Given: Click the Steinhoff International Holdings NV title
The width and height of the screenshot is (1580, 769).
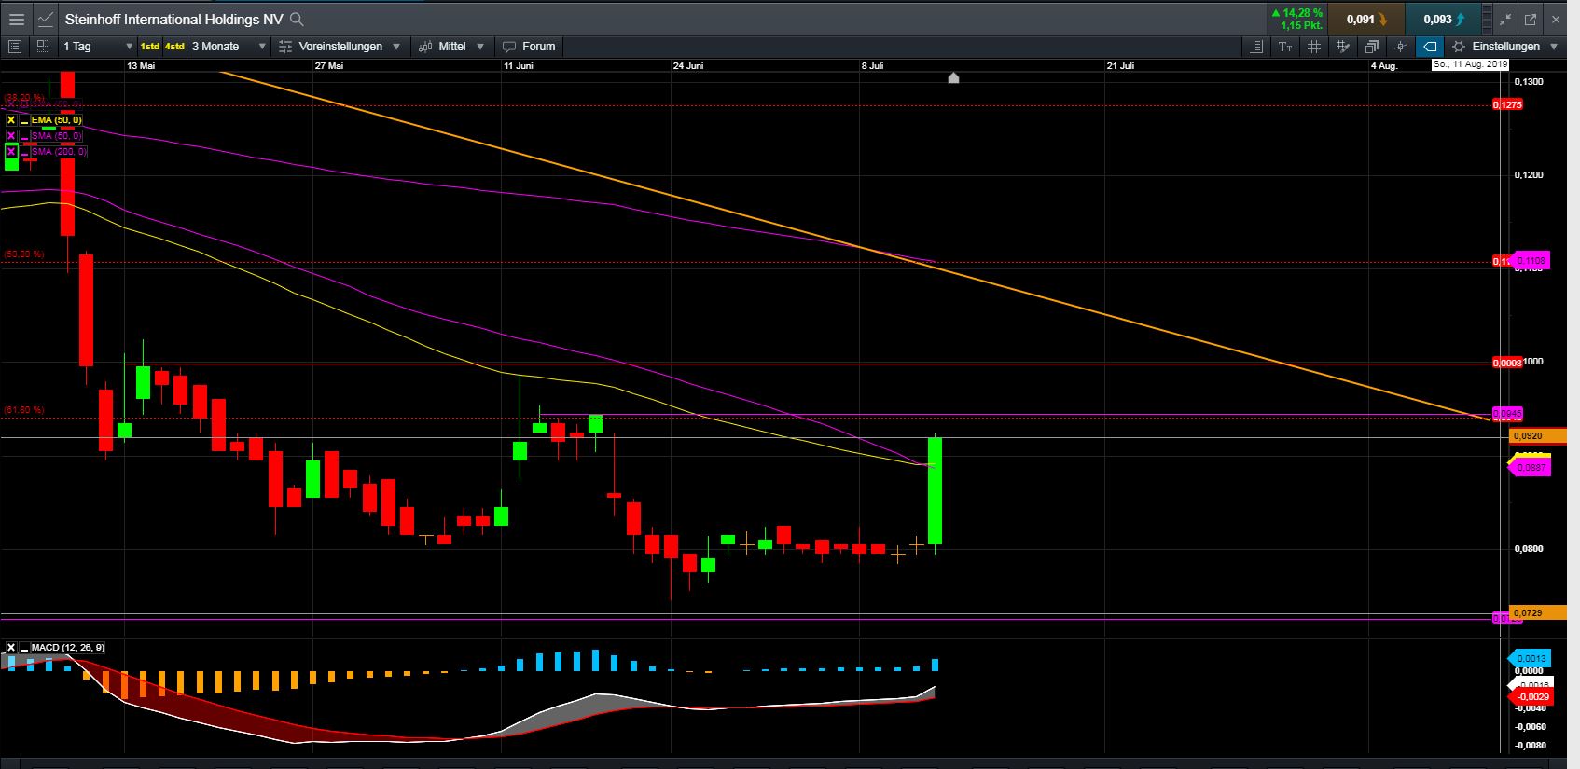Looking at the screenshot, I should coord(173,19).
